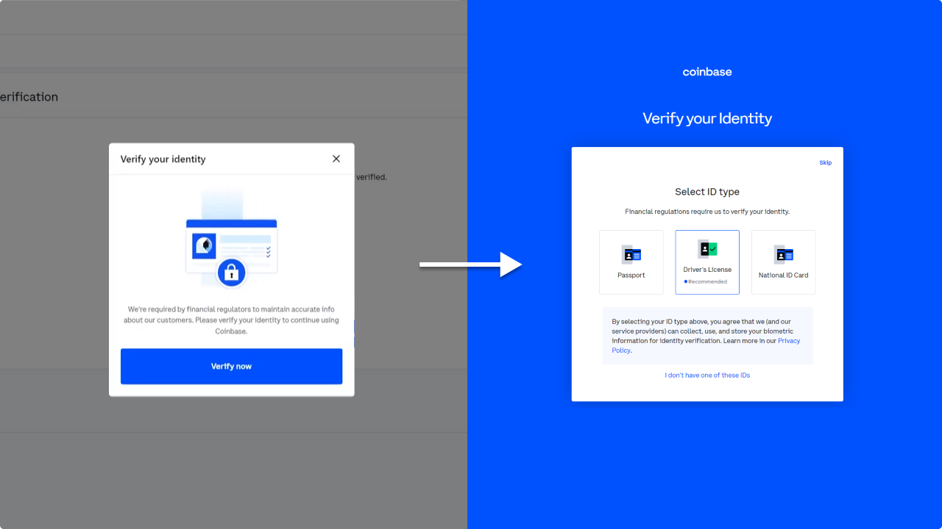Click the Select ID type heading
This screenshot has width=942, height=529.
pyautogui.click(x=707, y=192)
